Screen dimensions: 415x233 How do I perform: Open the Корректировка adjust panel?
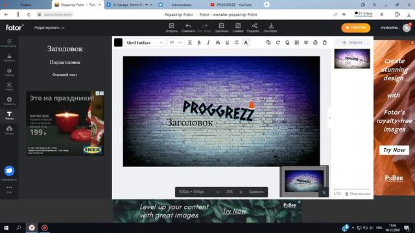click(x=9, y=43)
